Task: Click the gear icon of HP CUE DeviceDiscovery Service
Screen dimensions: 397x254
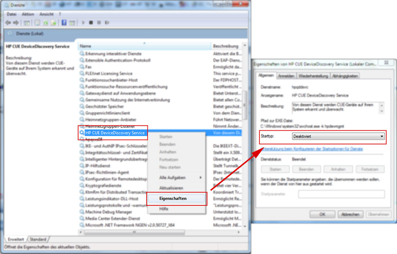Action: pyautogui.click(x=82, y=132)
